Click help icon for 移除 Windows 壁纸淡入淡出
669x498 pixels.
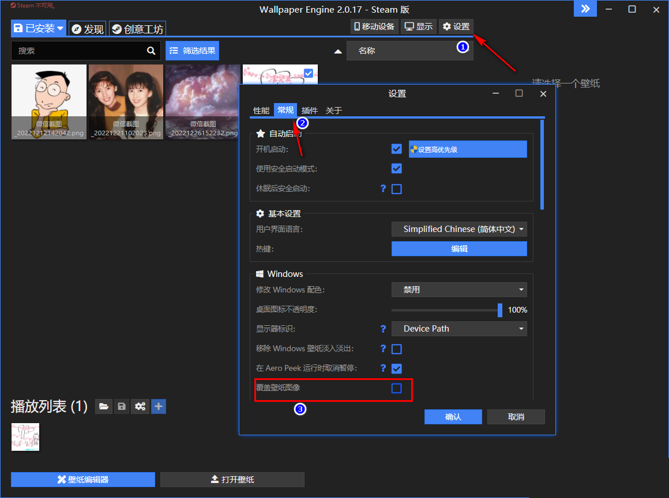(x=383, y=348)
